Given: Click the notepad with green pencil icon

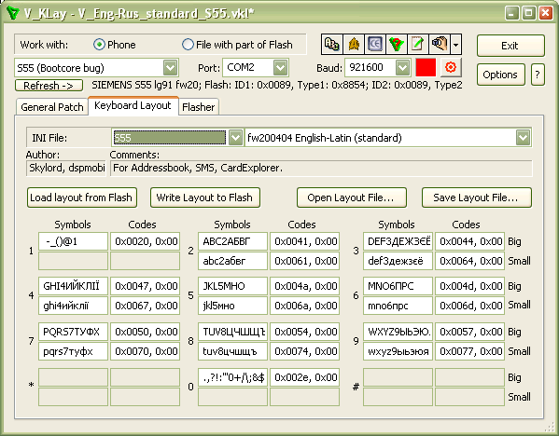Looking at the screenshot, I should 418,44.
